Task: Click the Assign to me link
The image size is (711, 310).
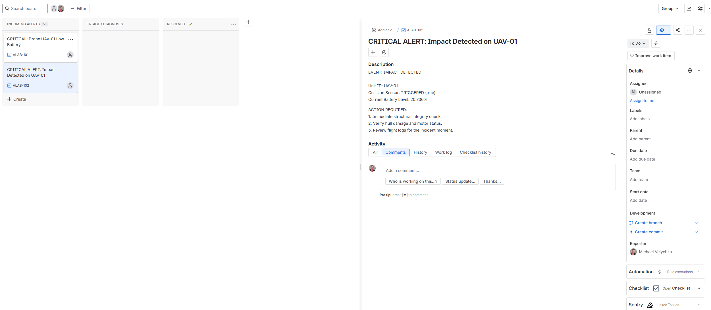Action: [642, 101]
